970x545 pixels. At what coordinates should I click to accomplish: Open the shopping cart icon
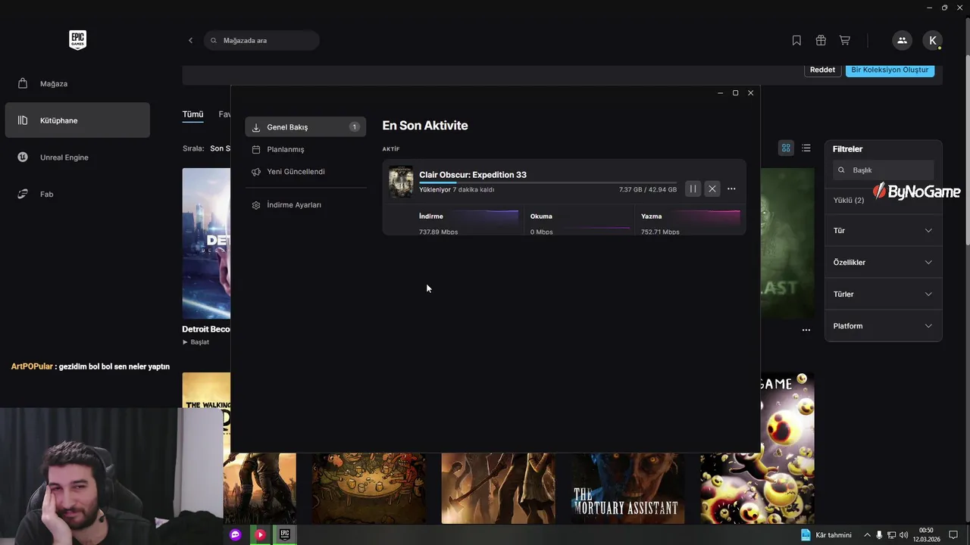(x=844, y=40)
